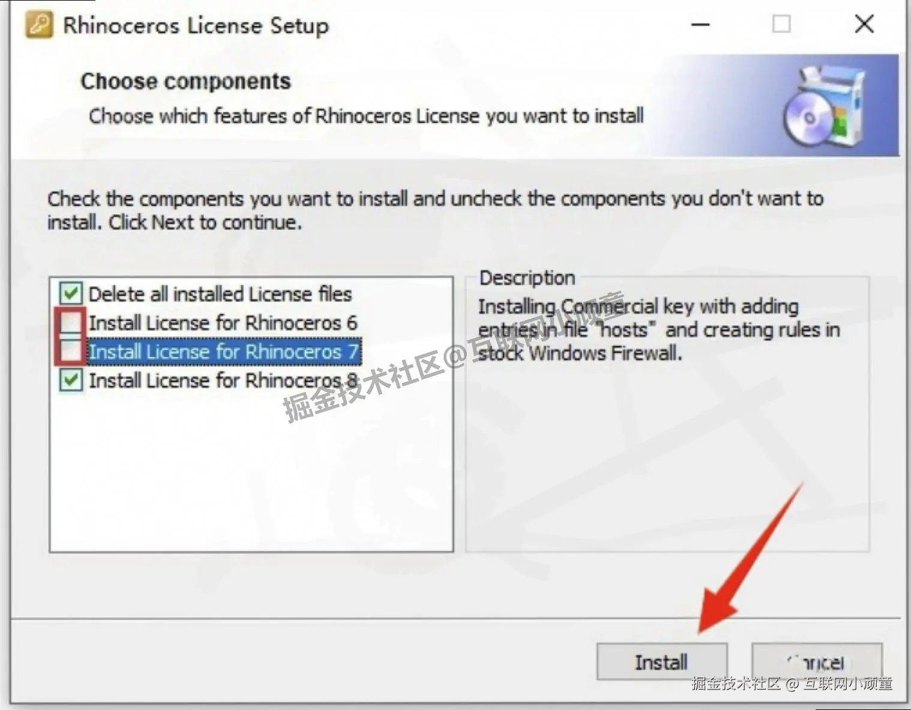Viewport: 911px width, 710px height.
Task: Close the Rhinoceros License Setup dialog
Action: [x=864, y=25]
